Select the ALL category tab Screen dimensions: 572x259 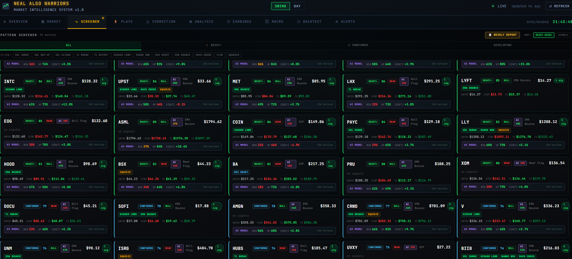(71, 45)
